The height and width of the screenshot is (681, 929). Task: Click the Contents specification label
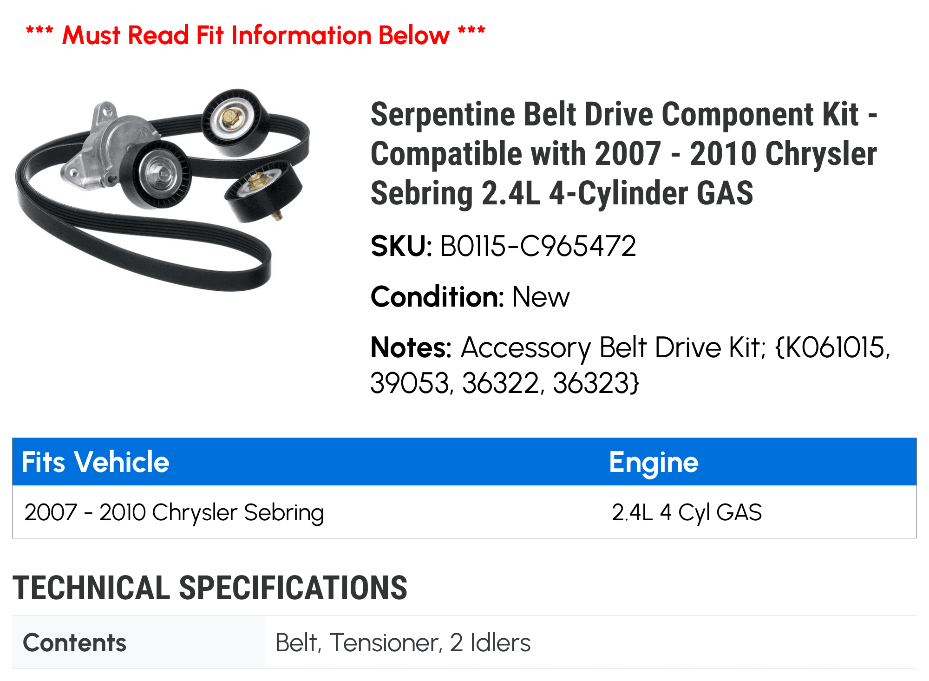(75, 642)
